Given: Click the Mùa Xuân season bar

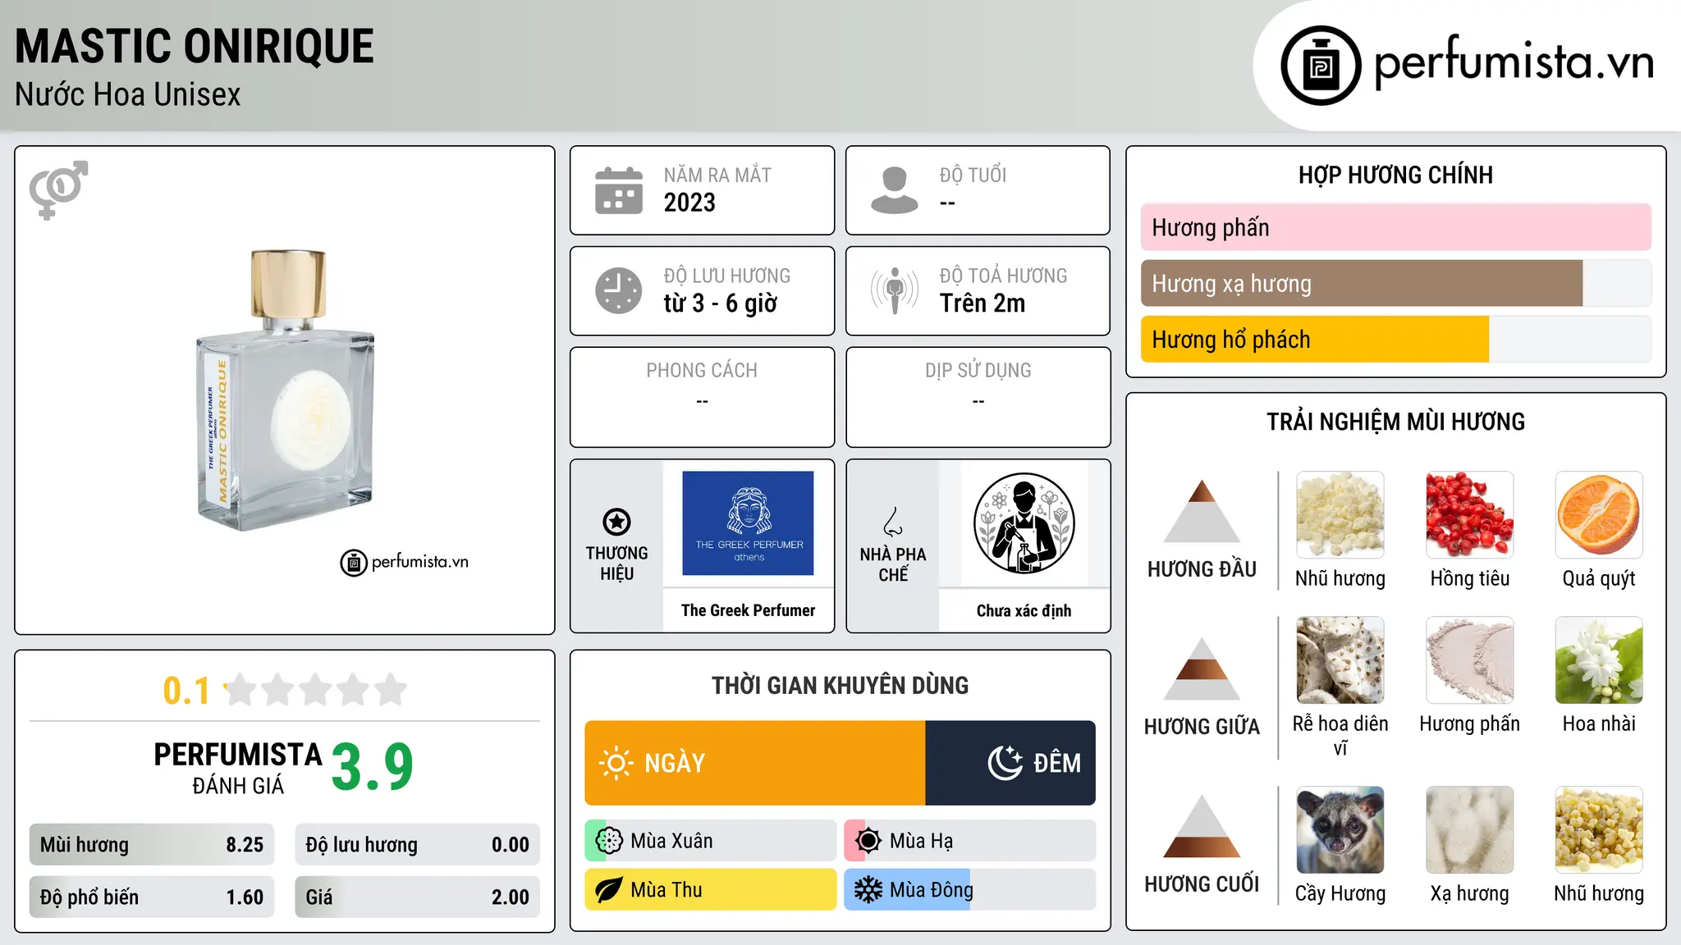Looking at the screenshot, I should 711,841.
